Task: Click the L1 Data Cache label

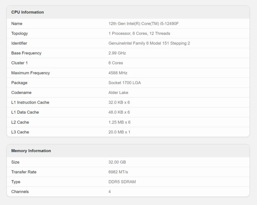Action: click(x=25, y=112)
